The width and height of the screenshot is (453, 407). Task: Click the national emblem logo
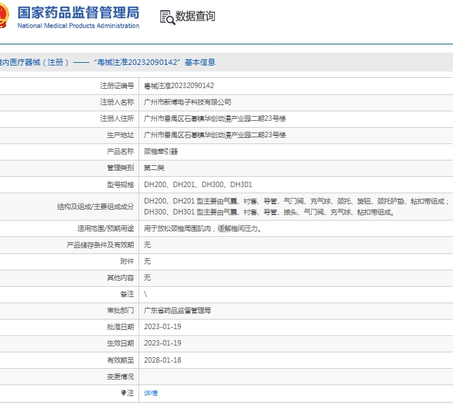(4, 15)
